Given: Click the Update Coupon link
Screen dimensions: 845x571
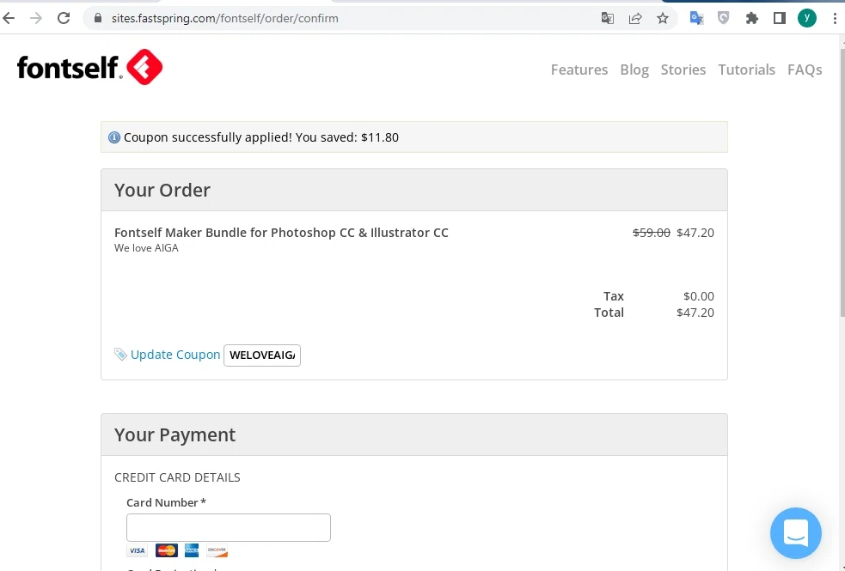Looking at the screenshot, I should point(175,355).
